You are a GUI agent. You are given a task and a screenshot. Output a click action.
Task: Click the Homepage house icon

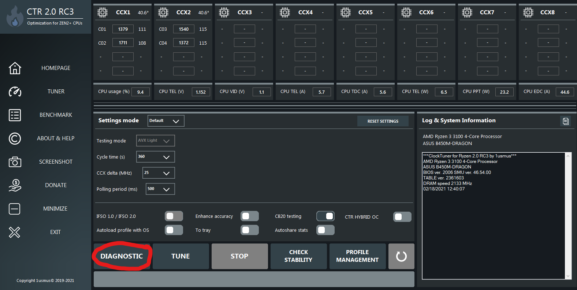[x=15, y=68]
